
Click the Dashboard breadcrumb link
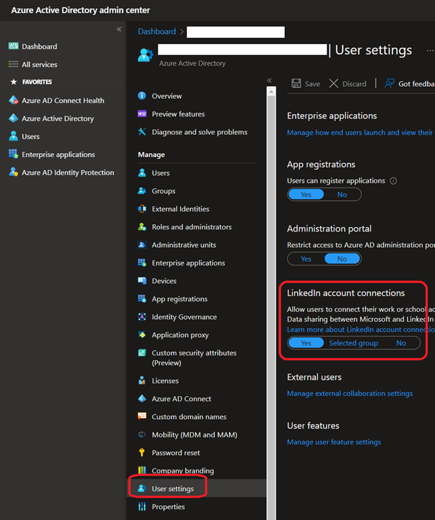point(157,32)
